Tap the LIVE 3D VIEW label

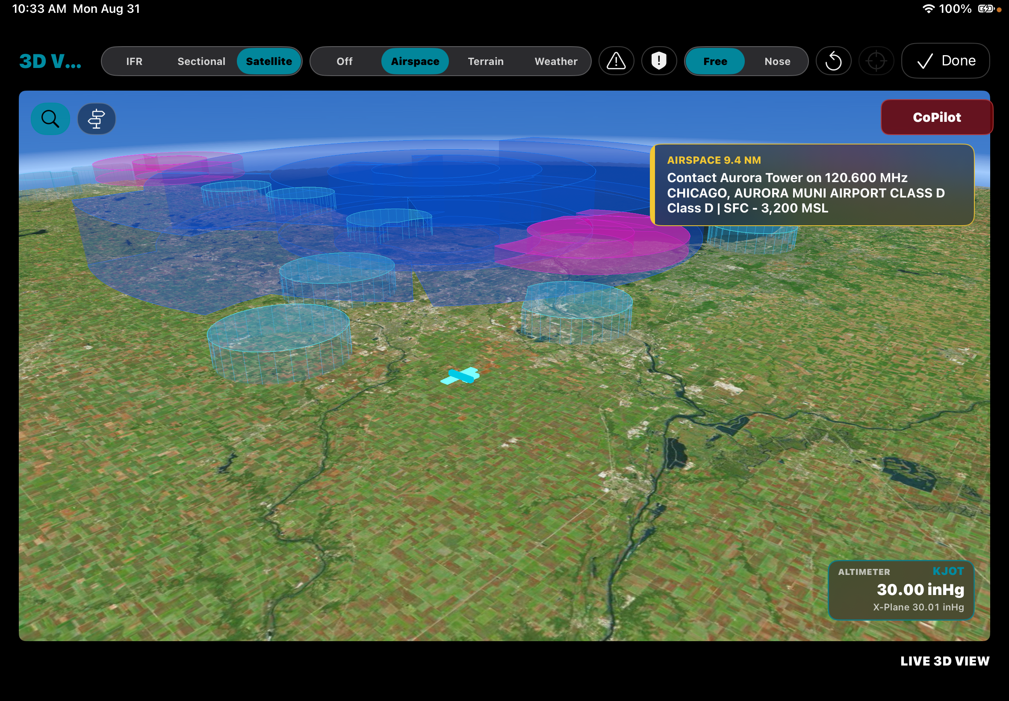click(944, 661)
